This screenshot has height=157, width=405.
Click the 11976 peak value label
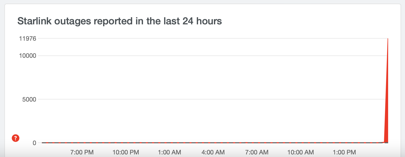(28, 39)
